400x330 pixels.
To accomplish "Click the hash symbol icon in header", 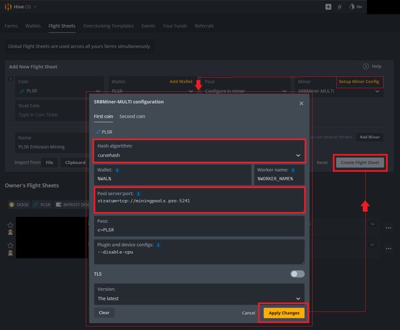I will (339, 7).
